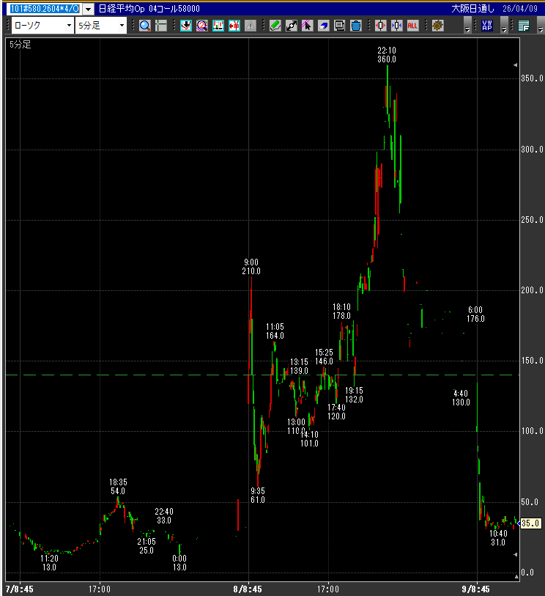Click the current price tag 35.0
This screenshot has width=545, height=596.
coord(530,523)
